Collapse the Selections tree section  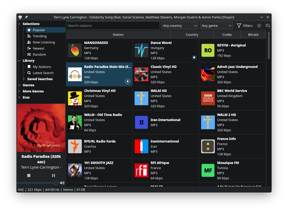19,24
